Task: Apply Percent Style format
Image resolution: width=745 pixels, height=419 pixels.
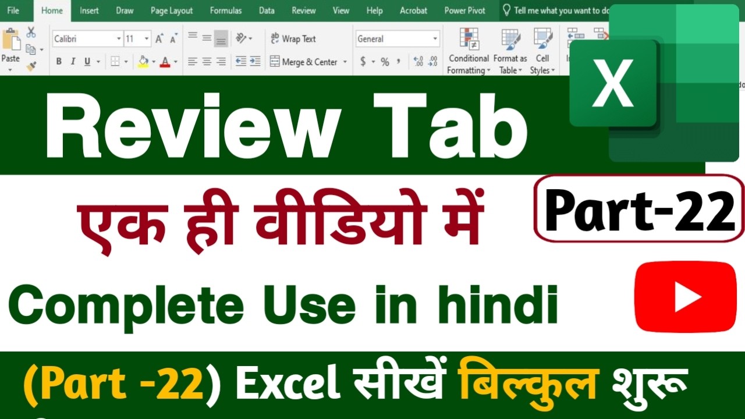Action: [x=385, y=62]
